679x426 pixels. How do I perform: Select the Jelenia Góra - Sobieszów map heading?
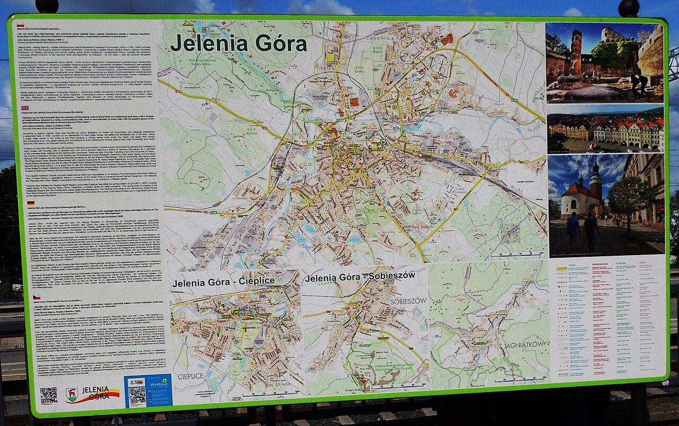pyautogui.click(x=360, y=277)
